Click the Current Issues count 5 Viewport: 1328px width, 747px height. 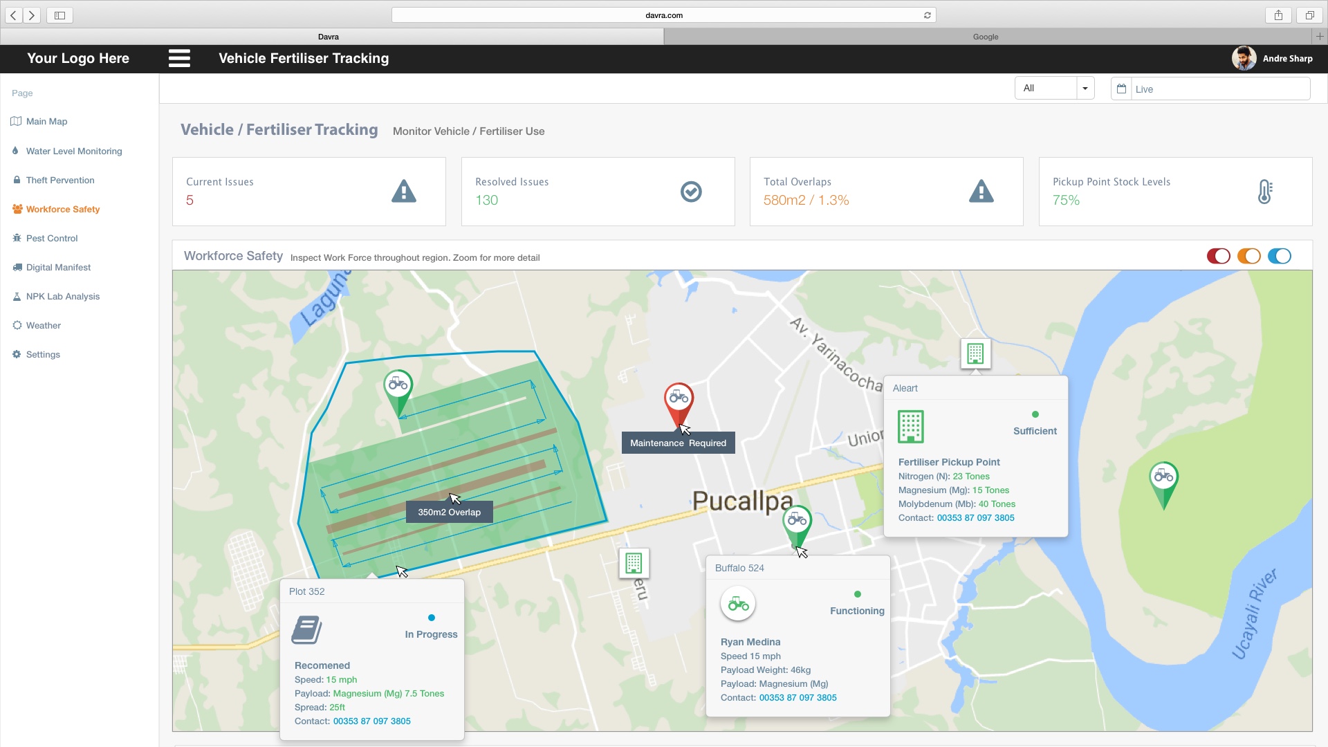190,201
